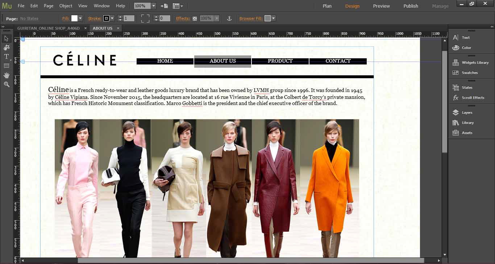Select the Rectangle tool
495x264 pixels.
[x=6, y=66]
